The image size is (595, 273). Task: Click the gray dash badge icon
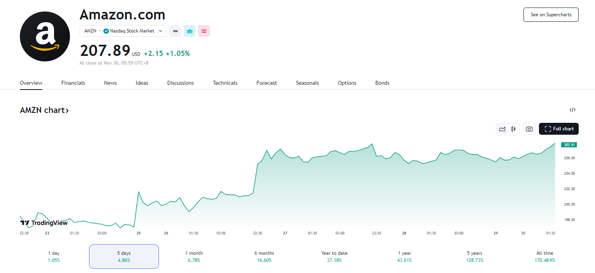point(175,31)
